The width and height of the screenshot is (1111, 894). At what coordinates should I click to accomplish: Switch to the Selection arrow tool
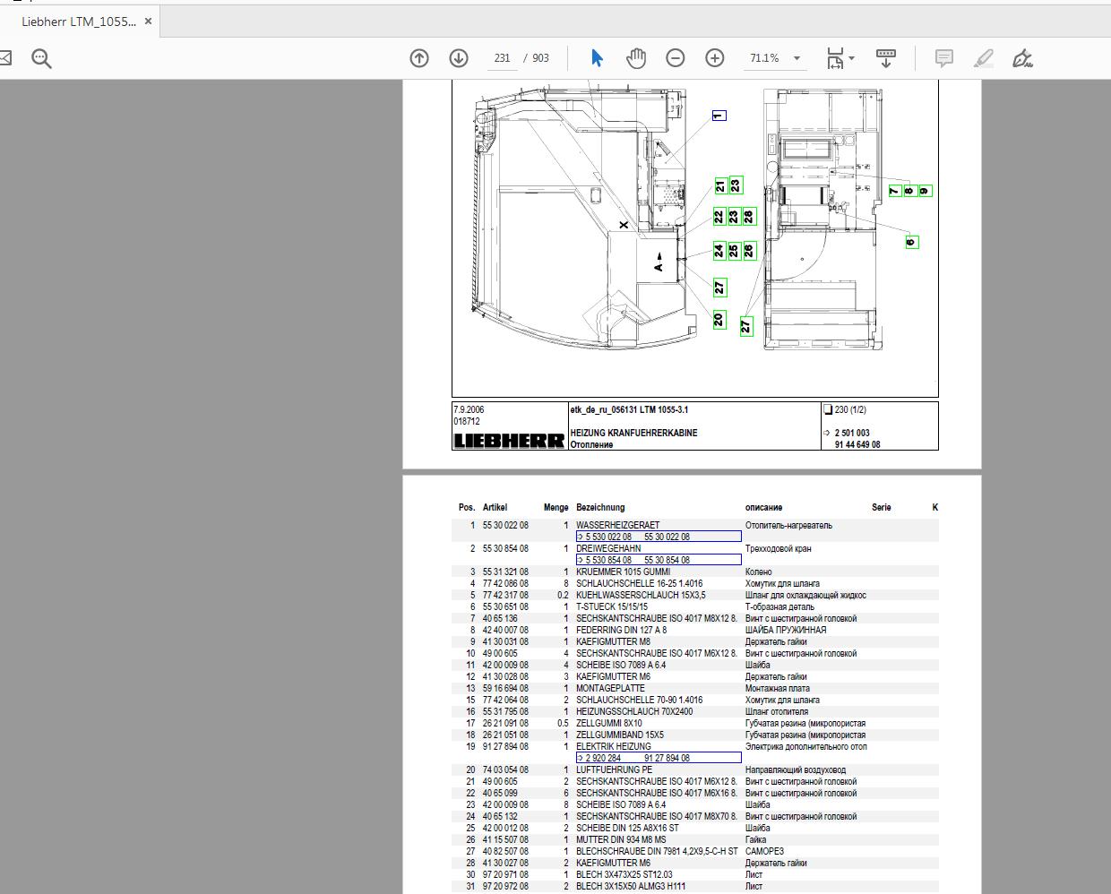point(597,57)
